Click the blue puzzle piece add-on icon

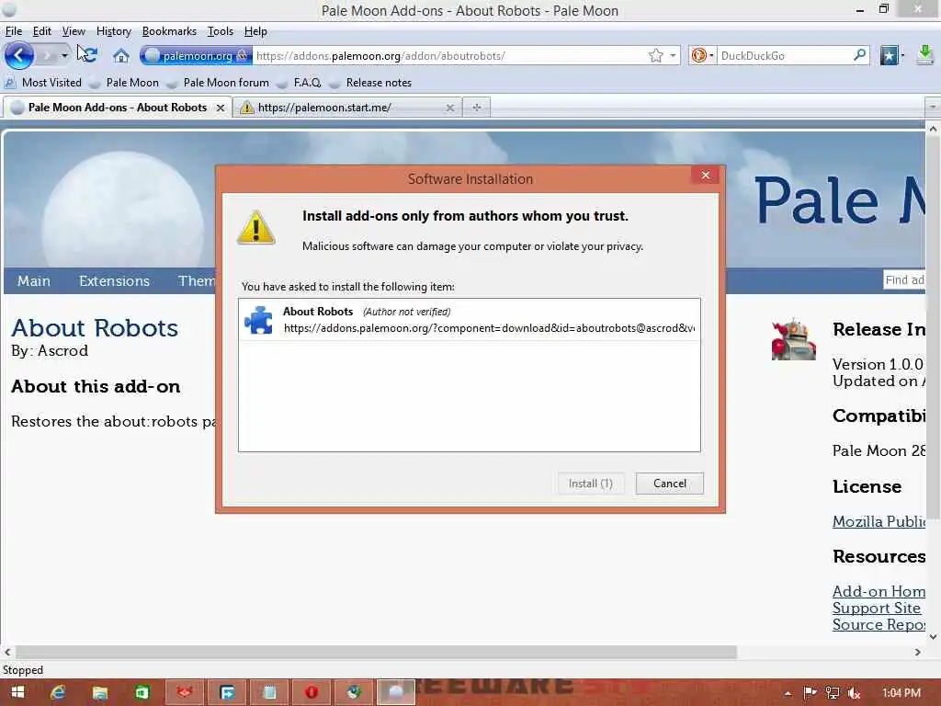pos(258,320)
